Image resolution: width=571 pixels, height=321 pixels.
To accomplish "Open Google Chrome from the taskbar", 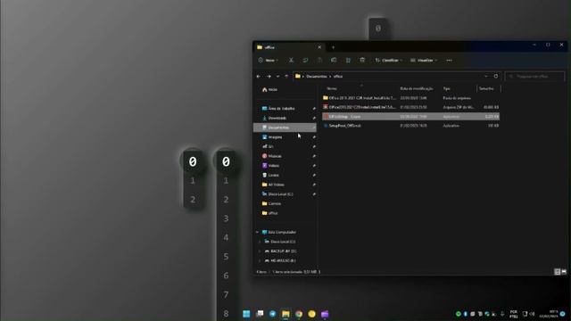I will click(299, 314).
